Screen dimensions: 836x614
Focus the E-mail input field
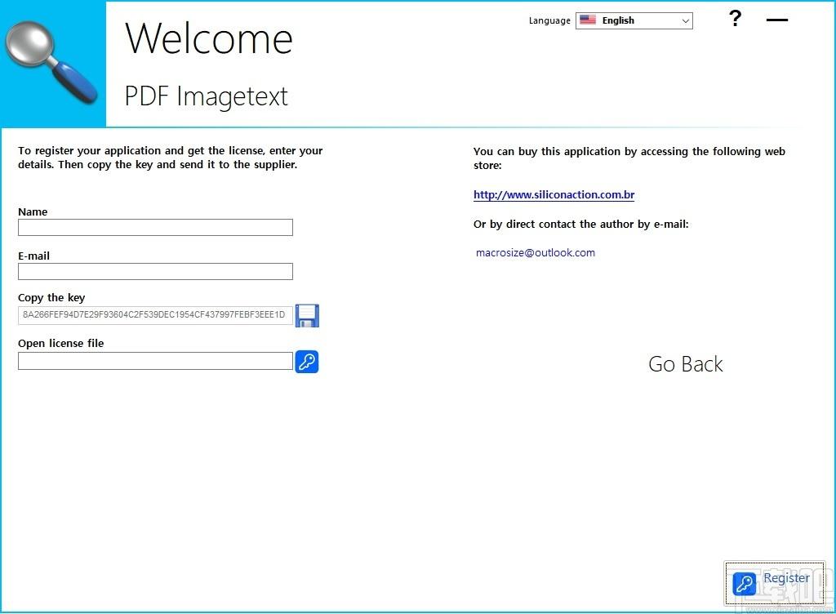coord(155,271)
